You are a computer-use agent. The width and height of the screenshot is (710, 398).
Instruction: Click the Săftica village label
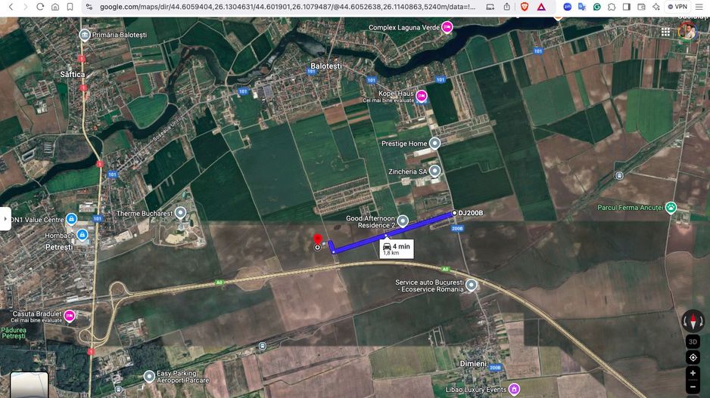coord(73,74)
